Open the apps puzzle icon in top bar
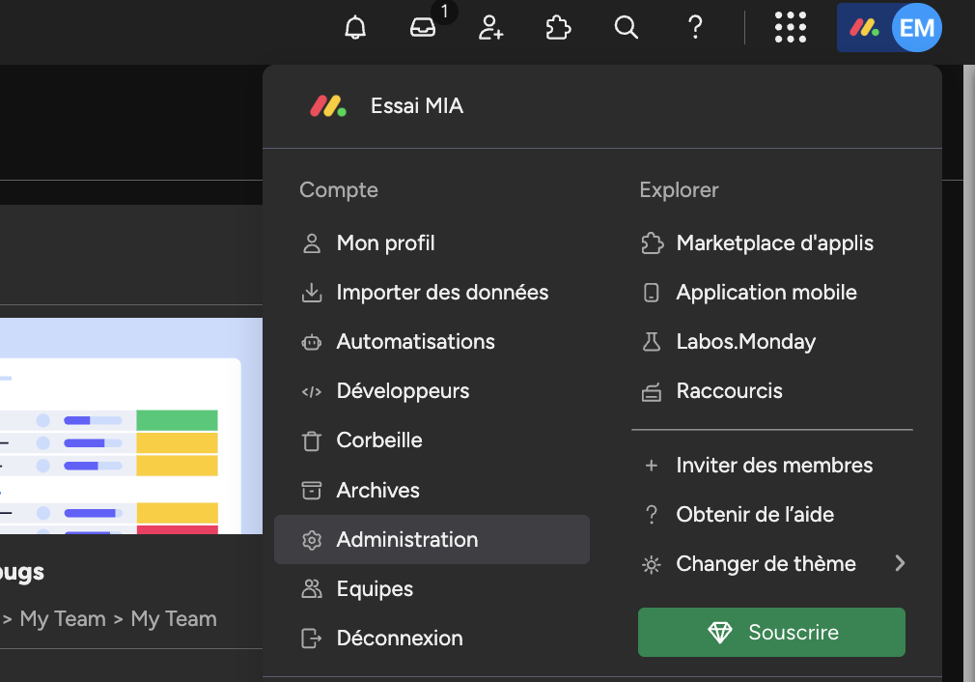This screenshot has width=975, height=682. tap(558, 28)
